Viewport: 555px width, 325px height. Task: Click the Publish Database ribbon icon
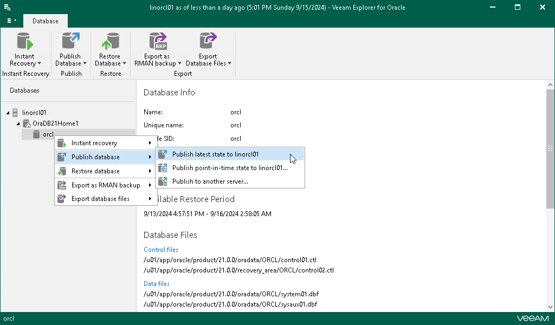tap(70, 41)
